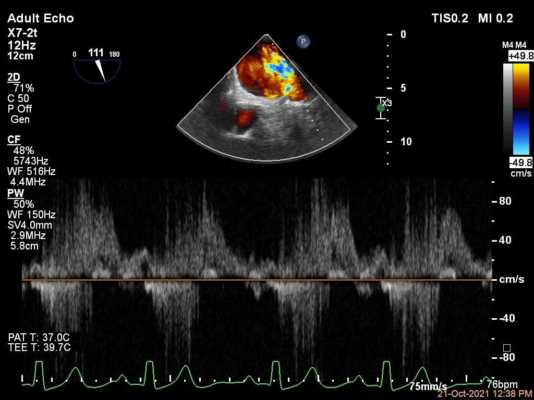This screenshot has height=400, width=534.
Task: Select the 2D mode settings heading
Action: click(14, 77)
